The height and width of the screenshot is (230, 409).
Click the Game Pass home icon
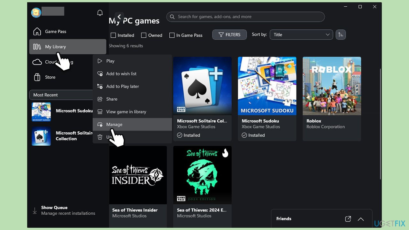37,31
